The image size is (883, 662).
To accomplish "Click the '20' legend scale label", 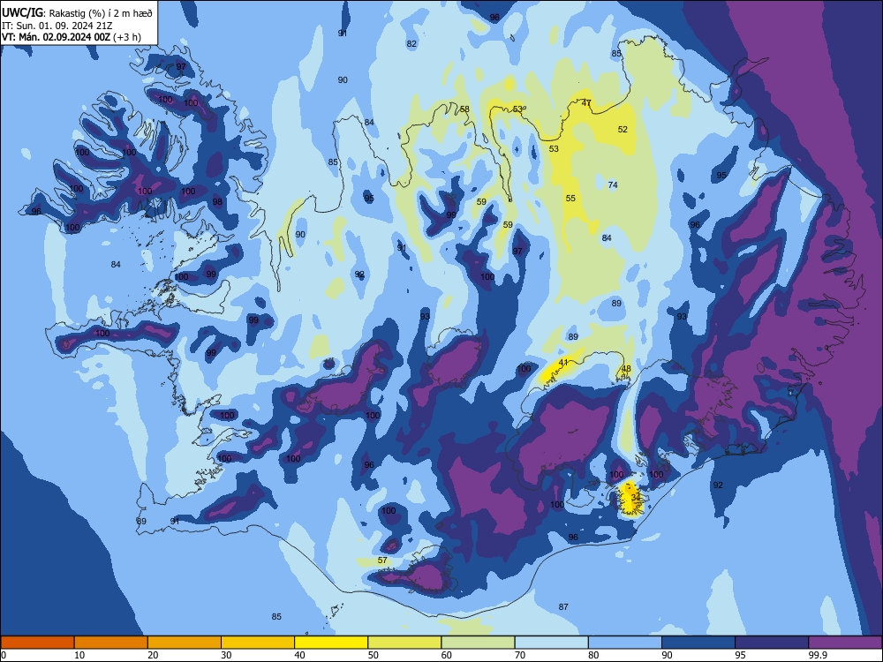I will click(x=153, y=655).
